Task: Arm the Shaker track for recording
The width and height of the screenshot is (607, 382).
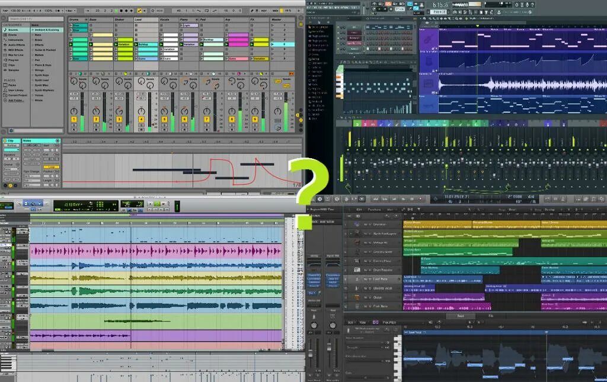Action: point(119,130)
